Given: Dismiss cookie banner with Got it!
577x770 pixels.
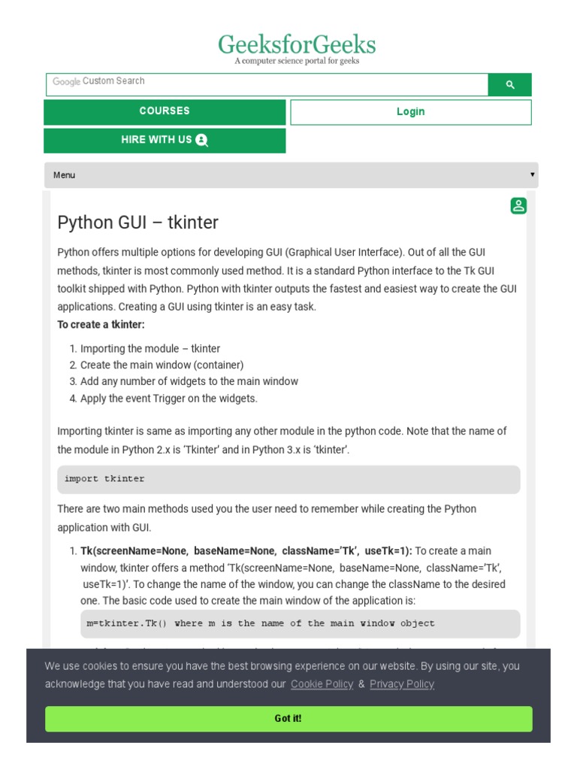Looking at the screenshot, I should (288, 719).
